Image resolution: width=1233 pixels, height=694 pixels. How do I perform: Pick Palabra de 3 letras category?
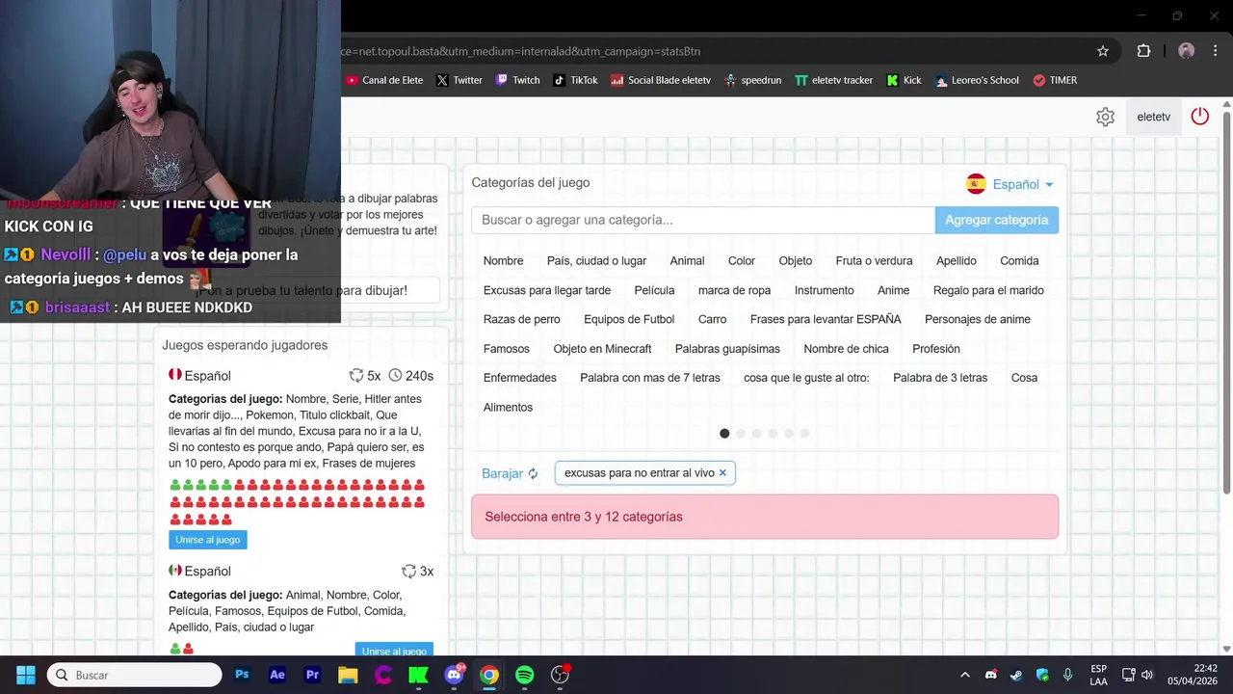940,378
